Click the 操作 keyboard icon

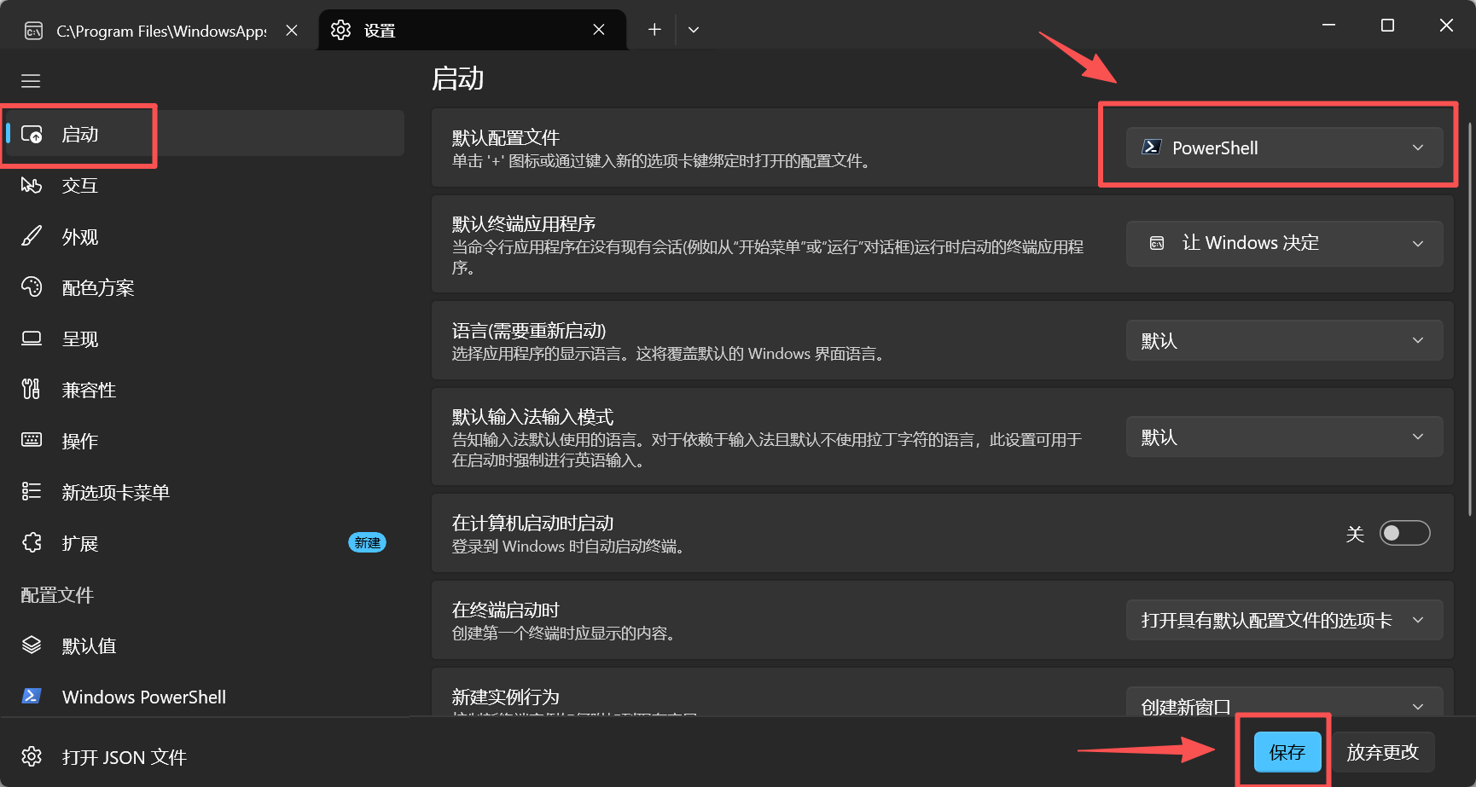coord(32,440)
